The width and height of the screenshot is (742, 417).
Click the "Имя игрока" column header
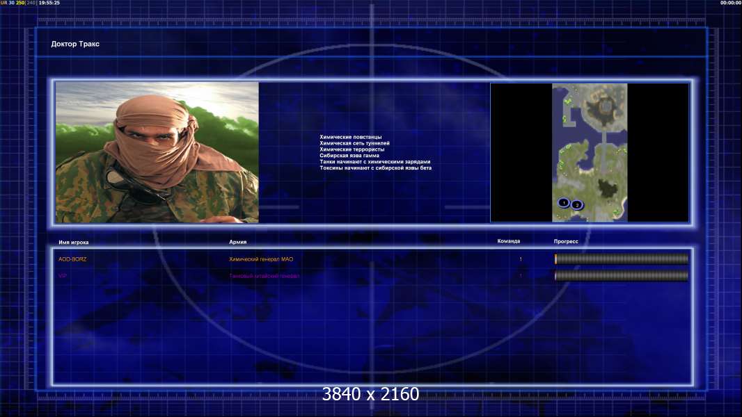[x=73, y=243]
